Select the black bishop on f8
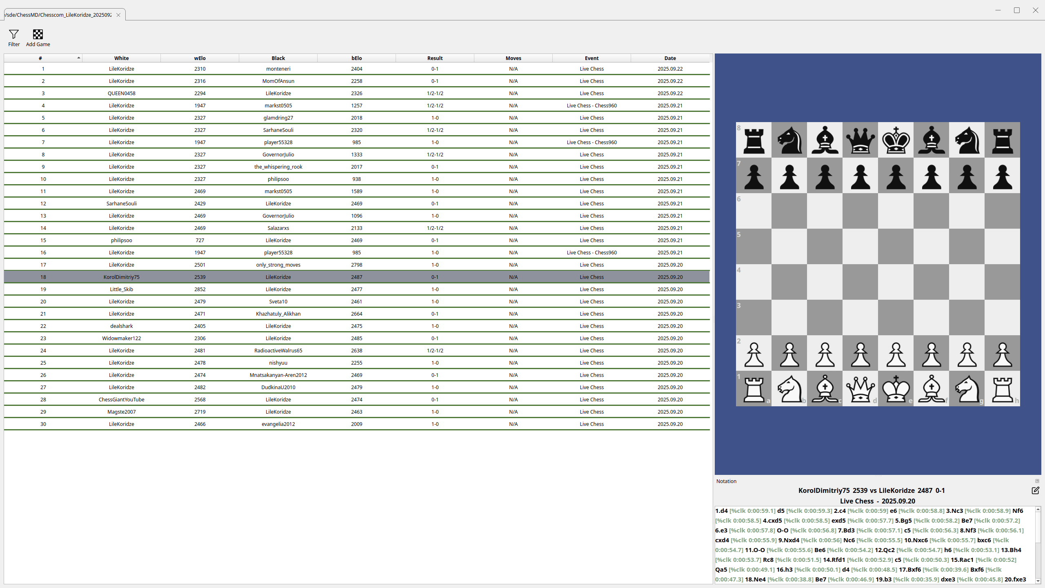 (931, 140)
